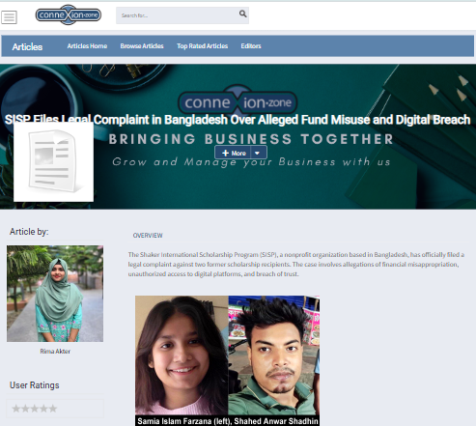Click the magnifying glass search icon
Screen dimensions: 476x426
click(x=242, y=14)
